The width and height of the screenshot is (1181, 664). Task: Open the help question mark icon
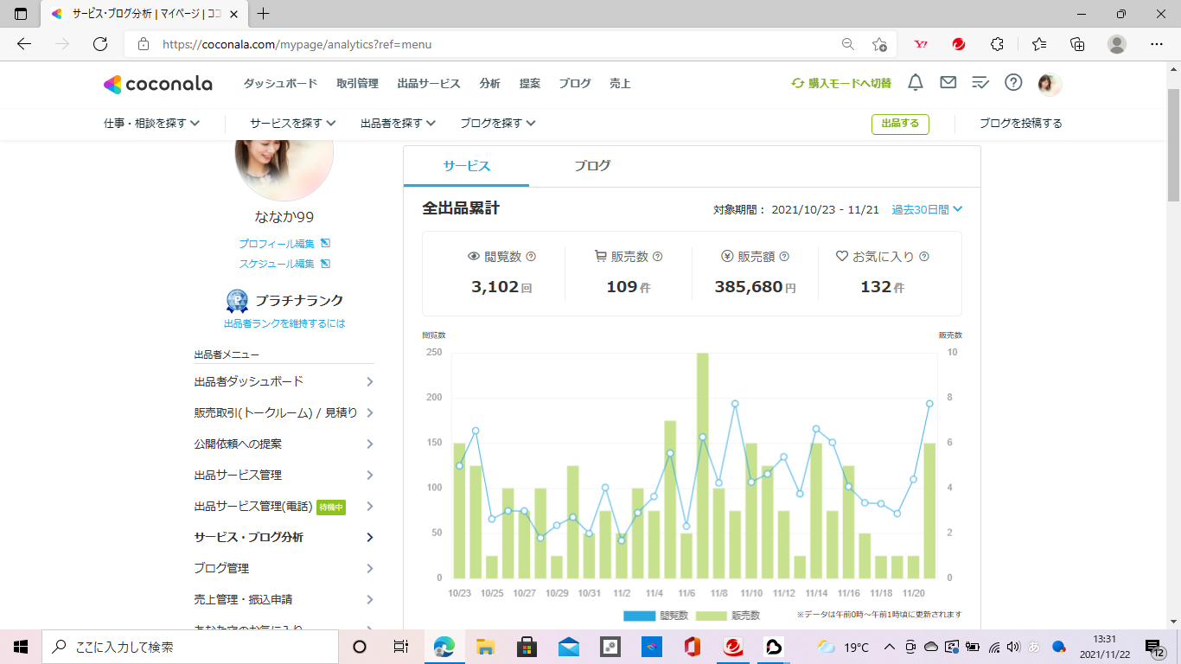click(1013, 83)
